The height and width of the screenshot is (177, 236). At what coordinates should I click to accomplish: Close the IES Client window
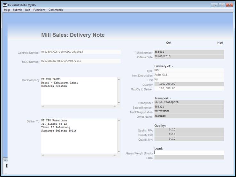(229, 5)
